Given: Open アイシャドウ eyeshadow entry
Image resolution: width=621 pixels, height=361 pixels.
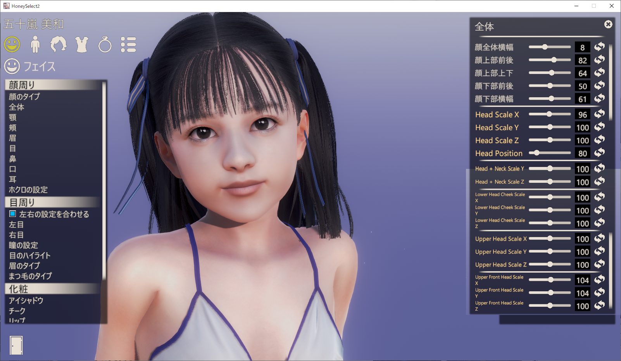Looking at the screenshot, I should [26, 301].
